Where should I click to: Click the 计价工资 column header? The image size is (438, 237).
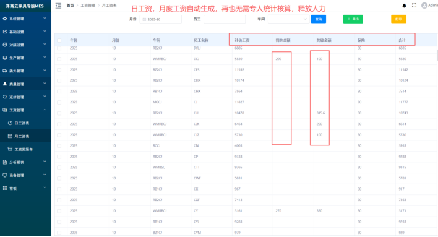coord(242,40)
